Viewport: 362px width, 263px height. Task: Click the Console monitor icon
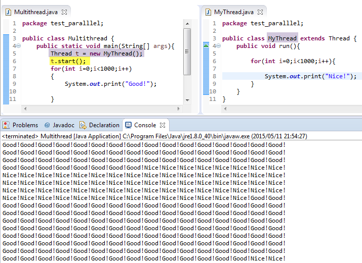click(x=129, y=125)
